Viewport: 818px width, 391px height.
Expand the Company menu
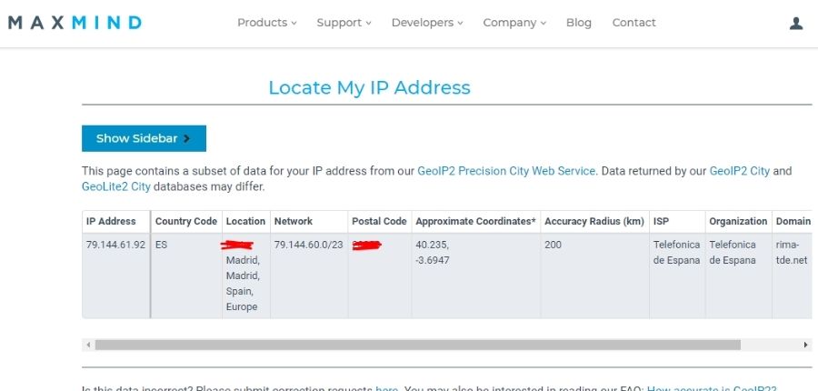click(514, 23)
